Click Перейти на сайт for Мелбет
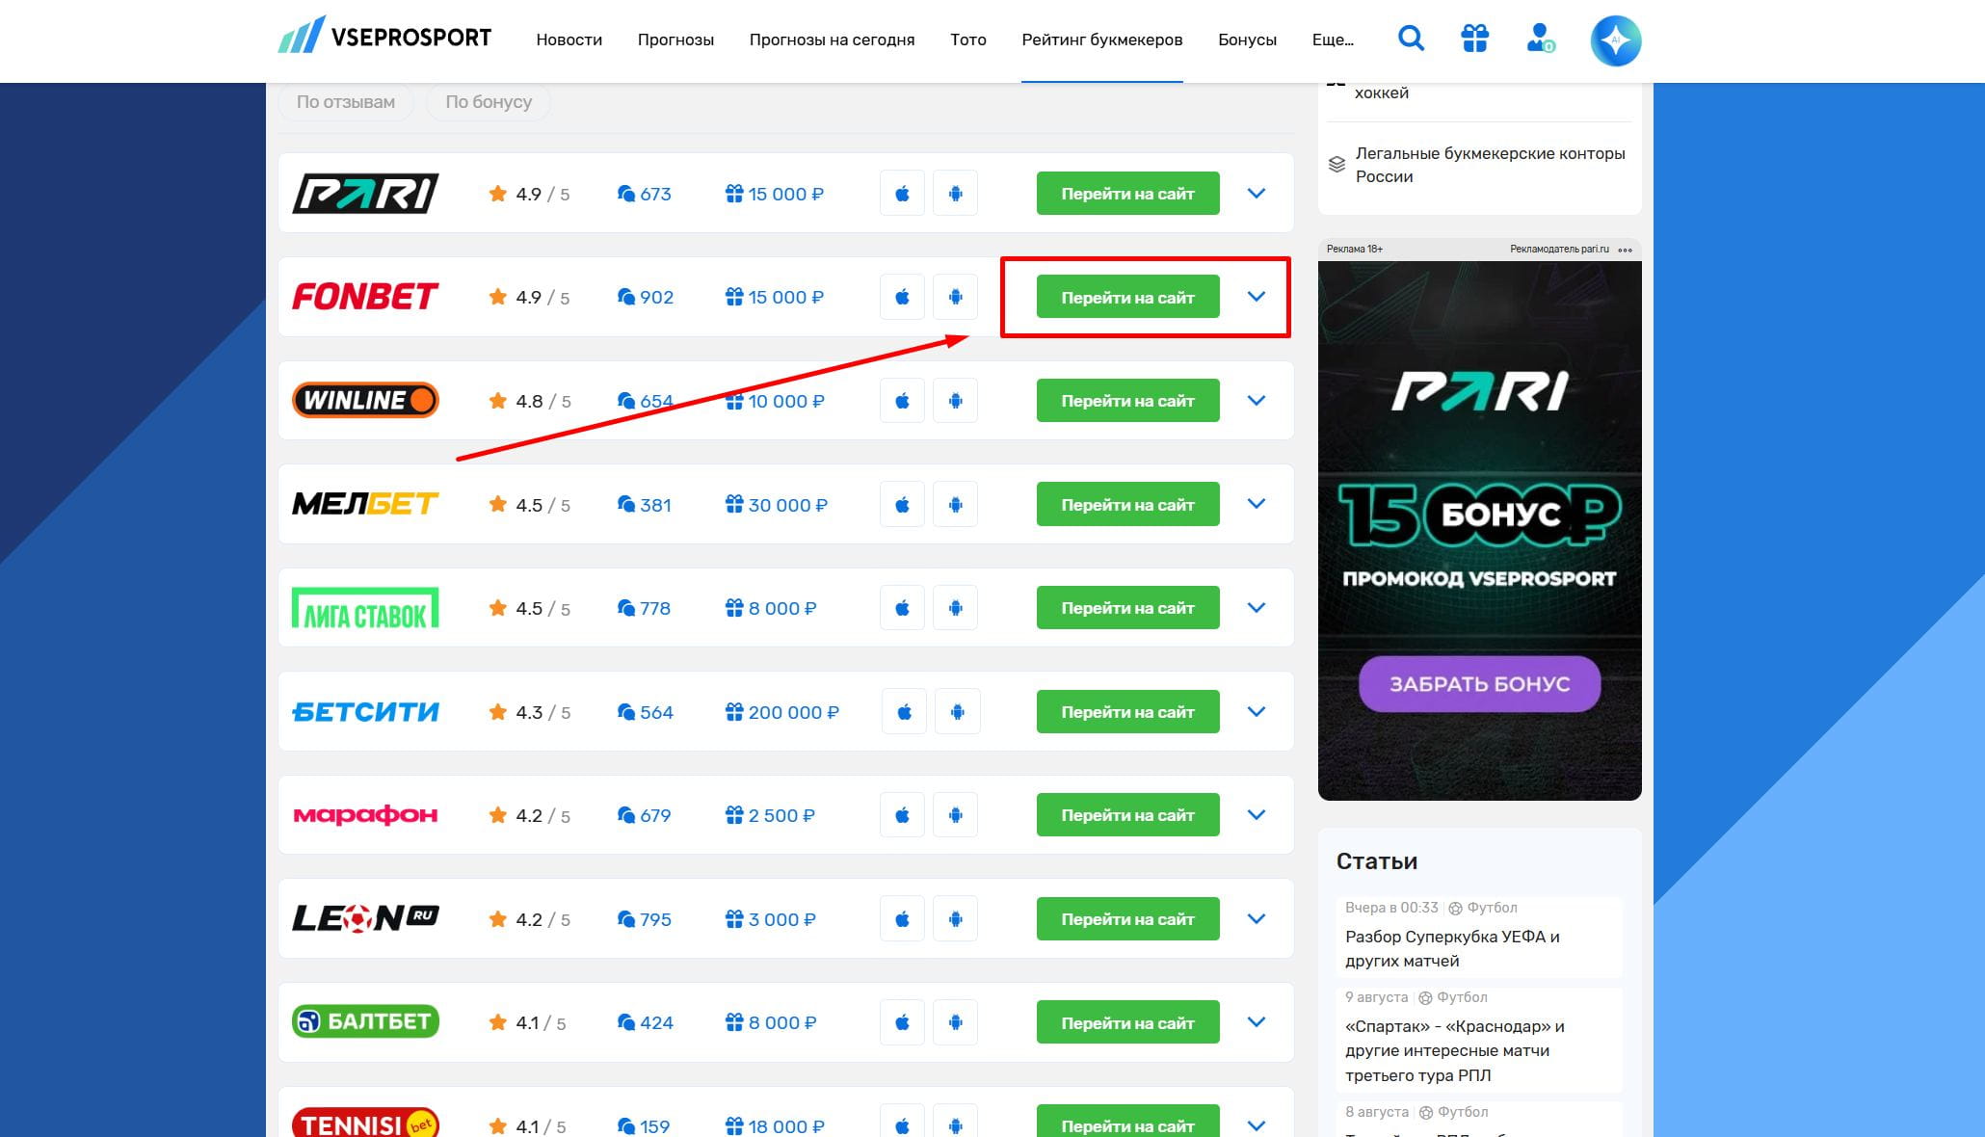The width and height of the screenshot is (1985, 1137). click(x=1127, y=504)
